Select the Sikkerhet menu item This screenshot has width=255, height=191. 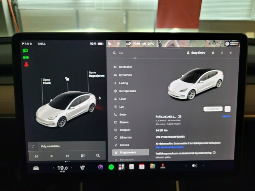[123, 137]
